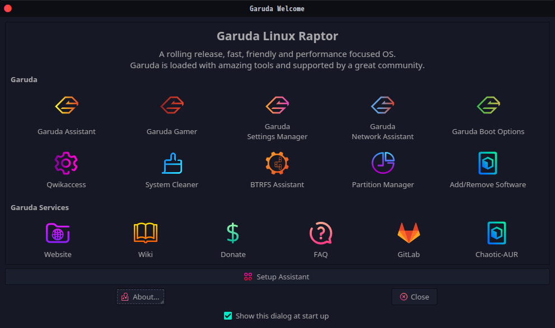Launch Garuda Gamer via its red icon
The height and width of the screenshot is (328, 555).
click(172, 105)
